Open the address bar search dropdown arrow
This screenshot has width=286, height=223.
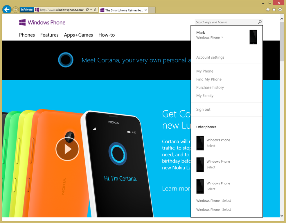pos(91,10)
